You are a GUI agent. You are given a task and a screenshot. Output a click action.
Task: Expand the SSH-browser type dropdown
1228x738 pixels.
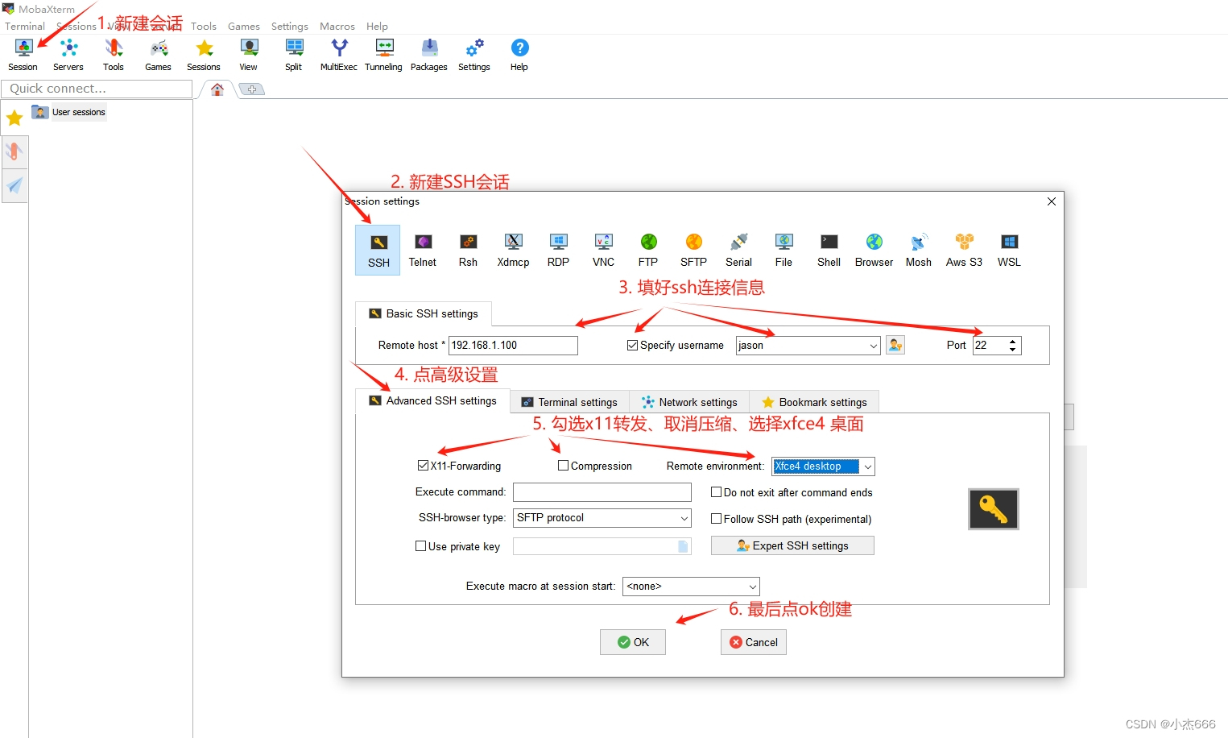pyautogui.click(x=684, y=518)
